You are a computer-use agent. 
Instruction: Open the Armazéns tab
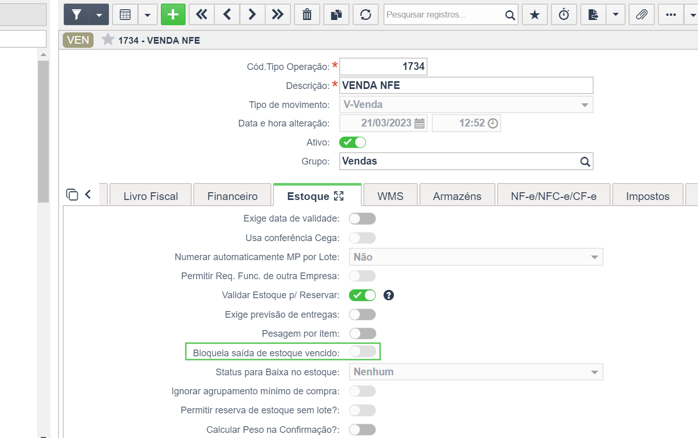457,196
